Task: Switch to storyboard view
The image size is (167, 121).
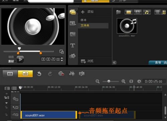Action: [10, 74]
